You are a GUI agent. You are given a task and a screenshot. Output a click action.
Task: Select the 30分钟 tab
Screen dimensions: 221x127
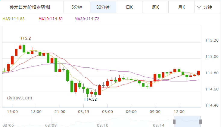point(103,7)
